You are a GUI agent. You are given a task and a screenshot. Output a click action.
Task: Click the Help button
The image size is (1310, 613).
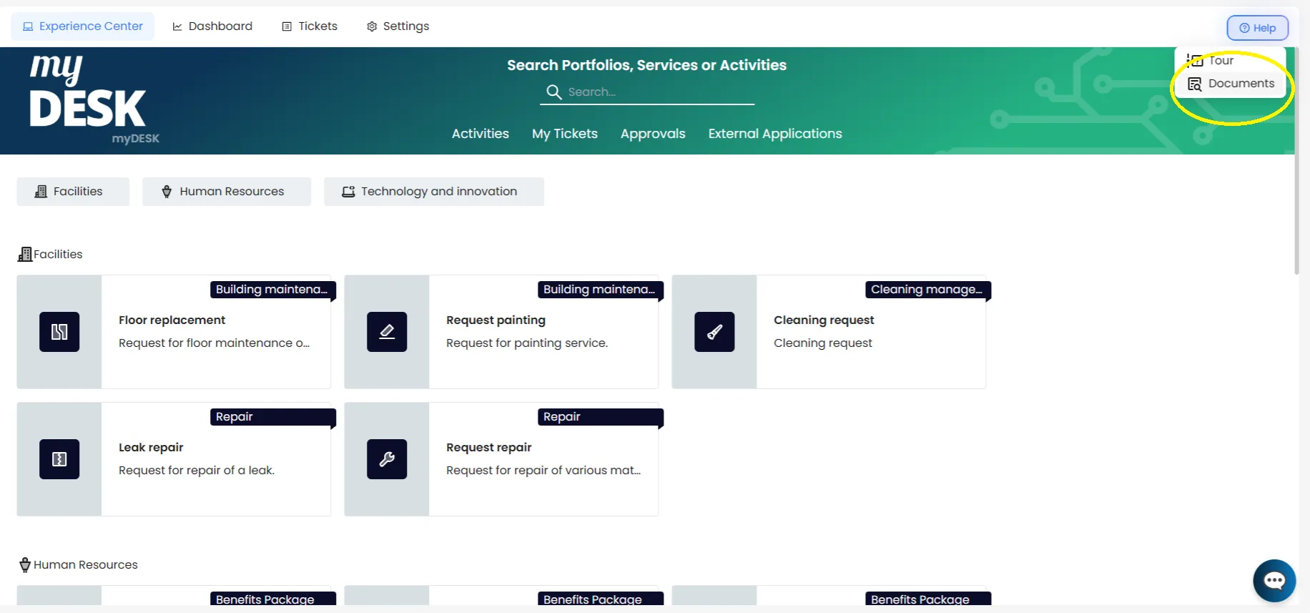tap(1258, 28)
